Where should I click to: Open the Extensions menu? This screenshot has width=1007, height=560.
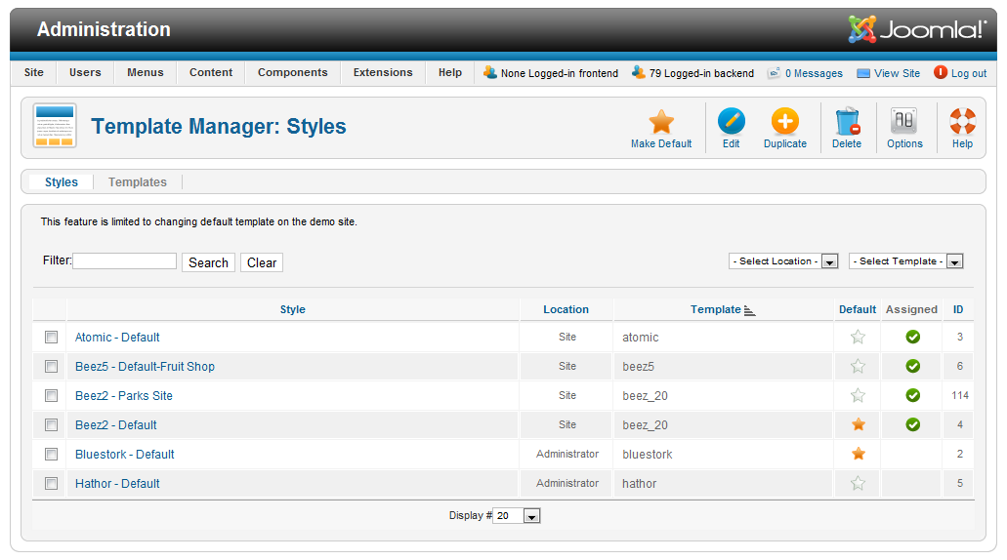tap(383, 72)
